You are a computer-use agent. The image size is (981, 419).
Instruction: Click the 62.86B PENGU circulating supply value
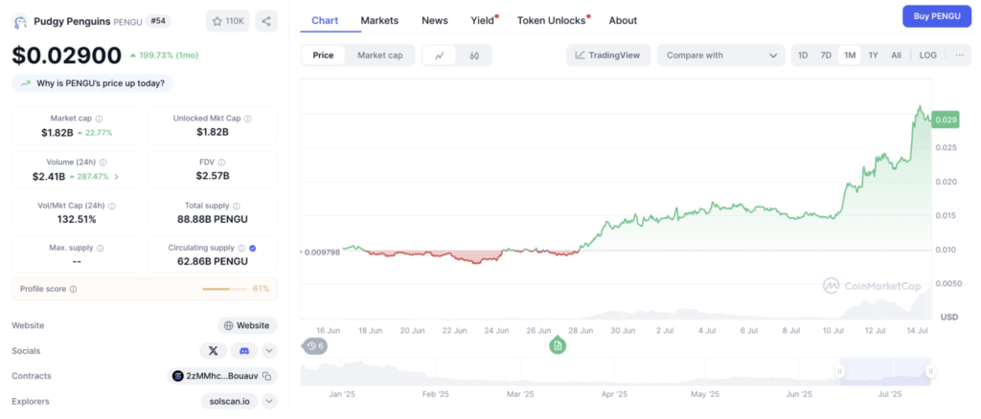pyautogui.click(x=213, y=261)
